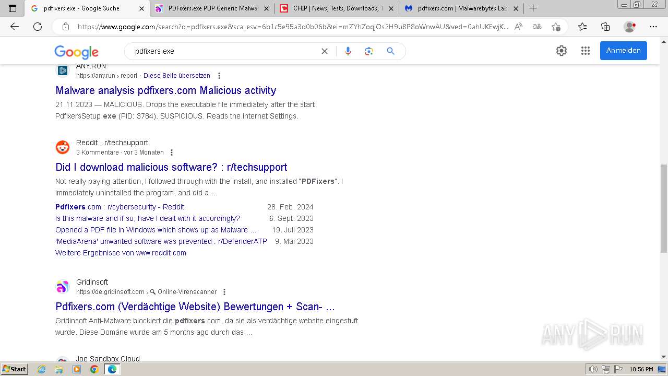
Task: Start Google voice search
Action: coord(348,51)
